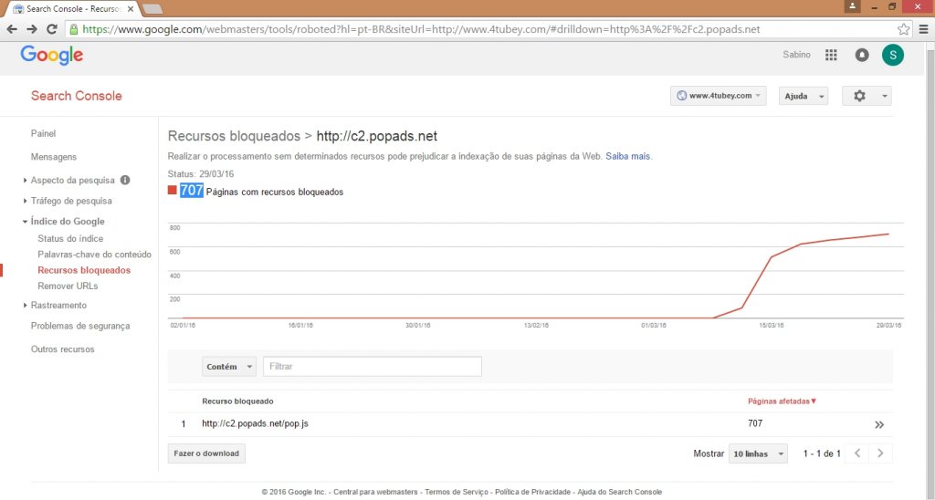
Task: Click the Status: 29/03/16 text
Action: pyautogui.click(x=200, y=174)
